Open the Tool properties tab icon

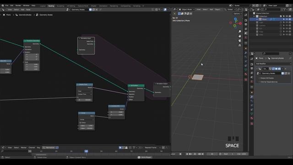[x=252, y=59]
